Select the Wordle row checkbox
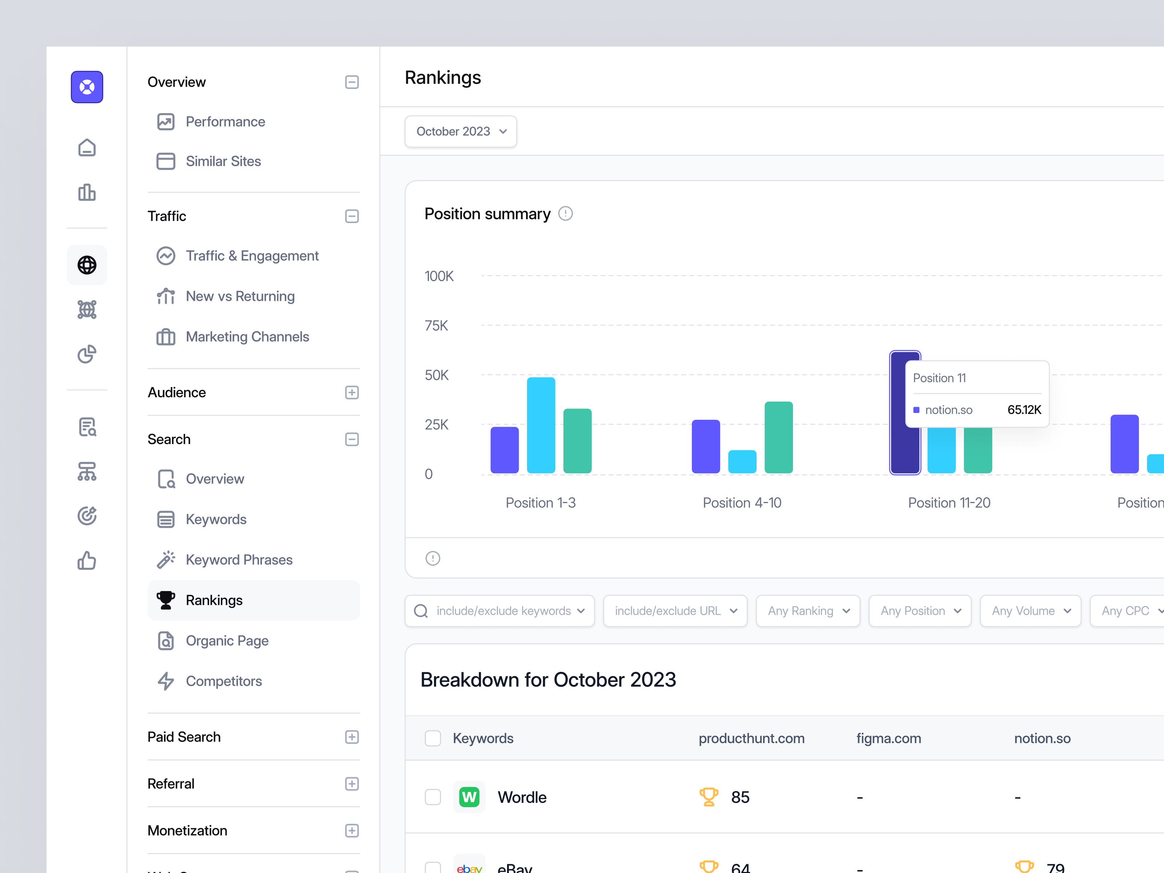 pyautogui.click(x=433, y=797)
